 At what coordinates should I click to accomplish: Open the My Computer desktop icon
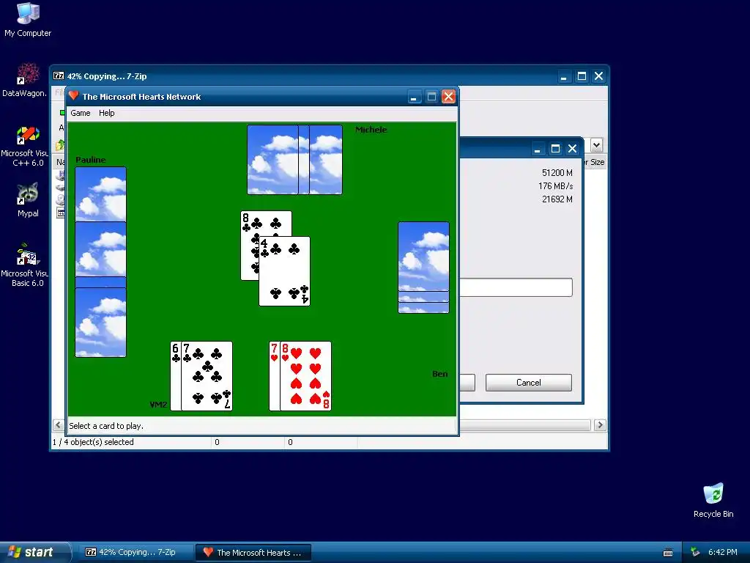point(28,20)
